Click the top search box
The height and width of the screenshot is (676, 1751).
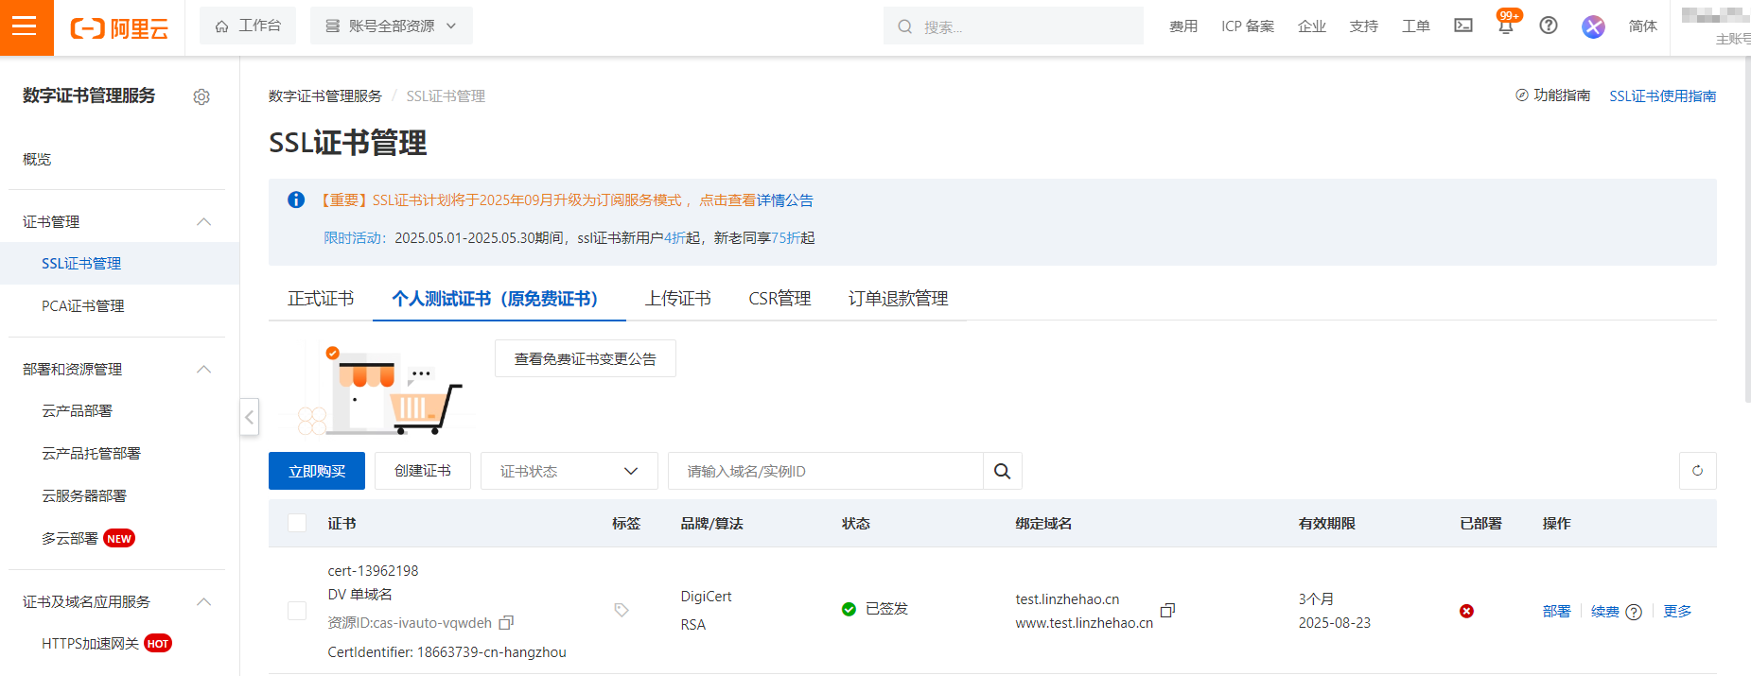1013,26
